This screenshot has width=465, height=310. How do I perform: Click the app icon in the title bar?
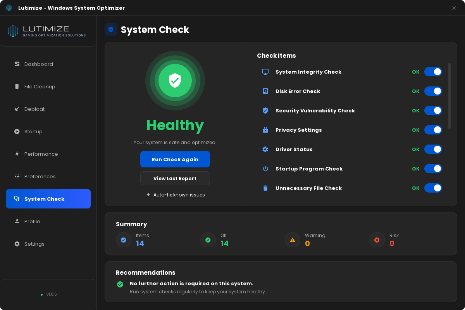pos(9,8)
